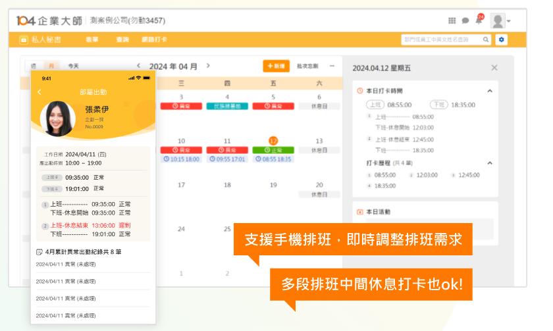The width and height of the screenshot is (553, 331).
Task: Select abnormal tag on April 11
Action: coord(227,150)
